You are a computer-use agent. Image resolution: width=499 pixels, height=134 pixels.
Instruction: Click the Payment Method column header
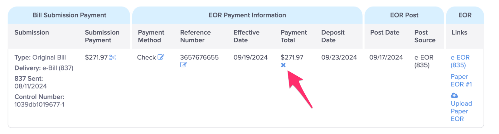click(151, 36)
